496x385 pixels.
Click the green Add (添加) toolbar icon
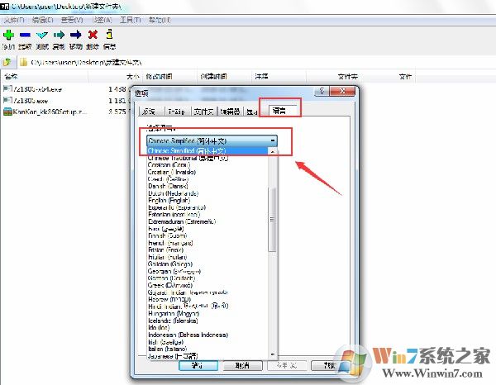pos(8,35)
